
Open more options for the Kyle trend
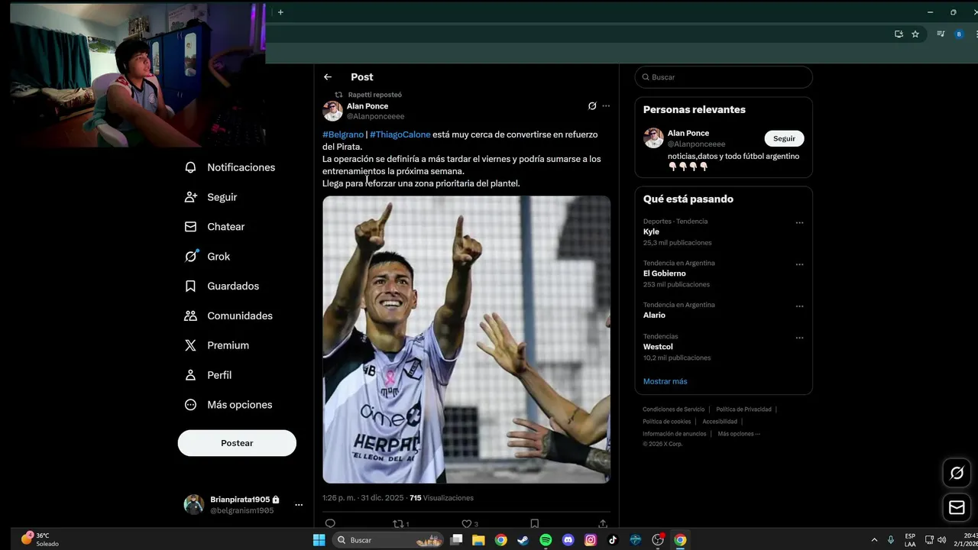pyautogui.click(x=799, y=223)
